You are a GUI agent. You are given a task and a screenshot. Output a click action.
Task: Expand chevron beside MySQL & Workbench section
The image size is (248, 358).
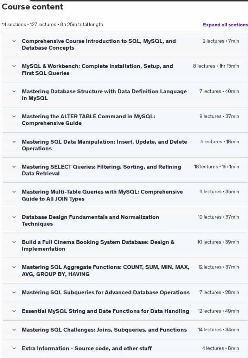[14, 66]
